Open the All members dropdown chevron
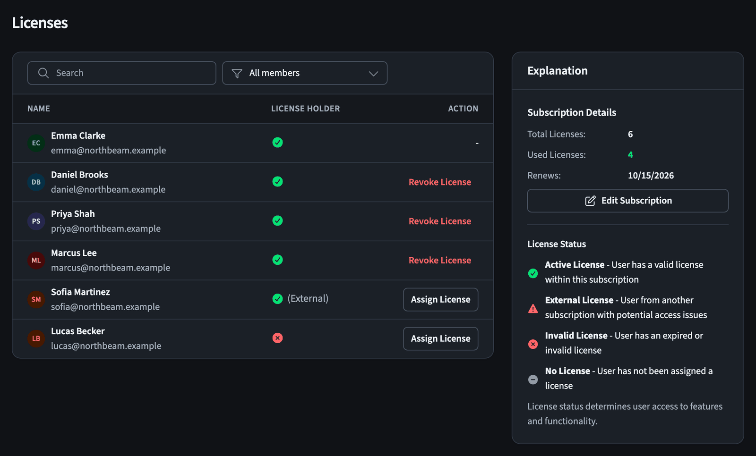This screenshot has height=456, width=756. click(x=374, y=74)
